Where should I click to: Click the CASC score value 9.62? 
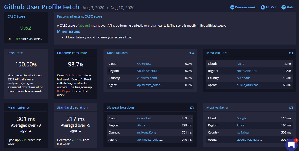26,28
